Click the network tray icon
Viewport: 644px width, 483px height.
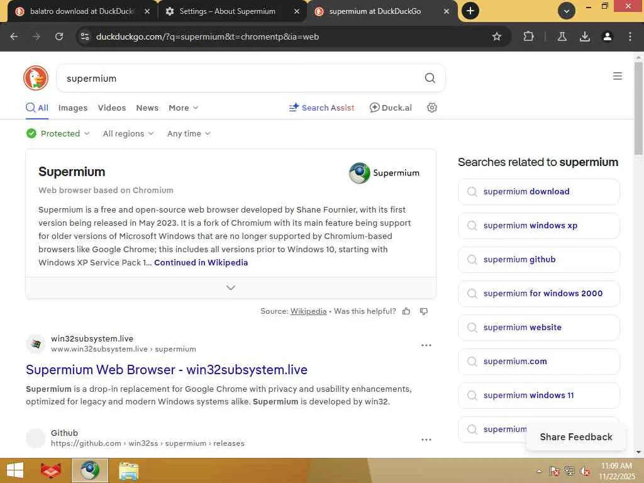click(569, 471)
